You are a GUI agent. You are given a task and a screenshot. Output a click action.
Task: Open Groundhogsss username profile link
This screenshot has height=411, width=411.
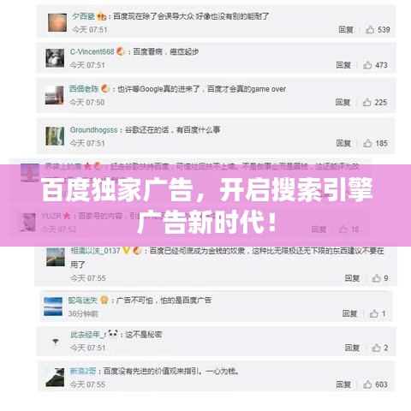pyautogui.click(x=94, y=130)
